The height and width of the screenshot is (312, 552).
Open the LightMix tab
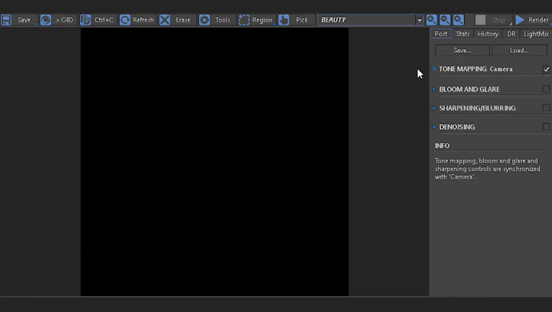[x=536, y=34]
